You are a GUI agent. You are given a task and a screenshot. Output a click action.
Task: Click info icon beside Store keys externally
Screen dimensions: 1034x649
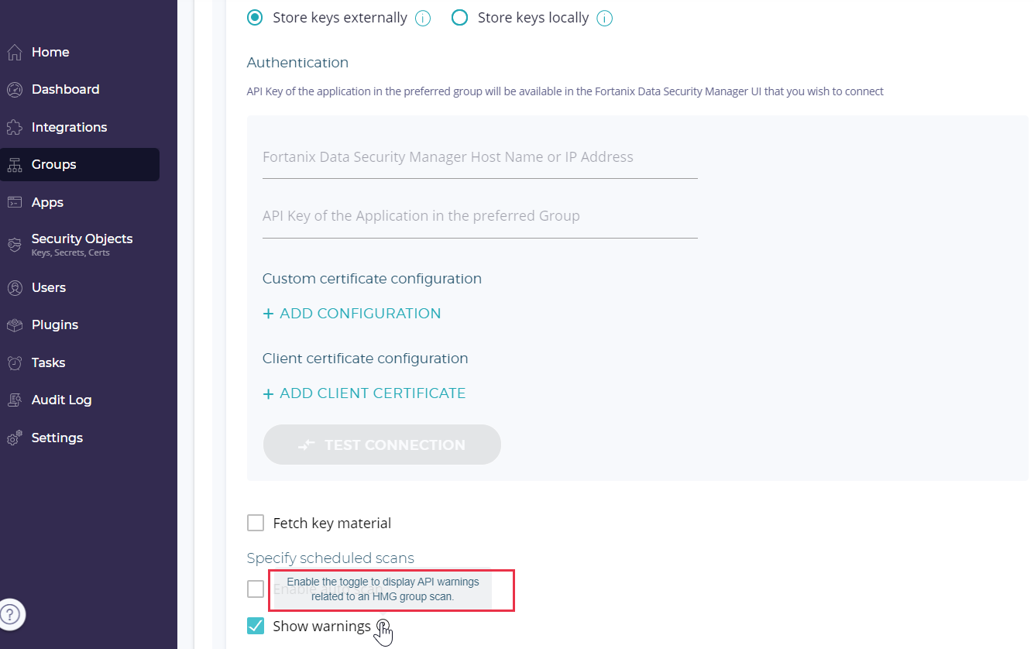pos(423,19)
